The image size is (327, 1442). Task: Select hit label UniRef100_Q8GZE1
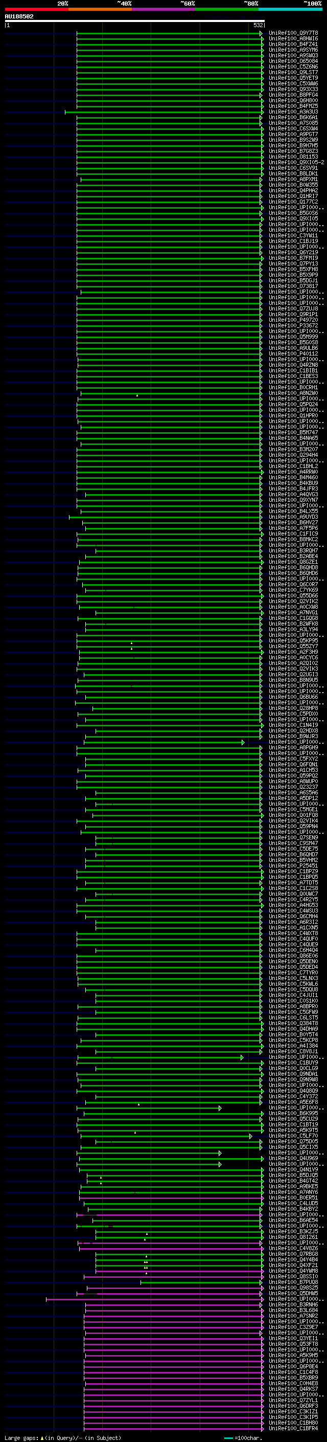click(293, 562)
